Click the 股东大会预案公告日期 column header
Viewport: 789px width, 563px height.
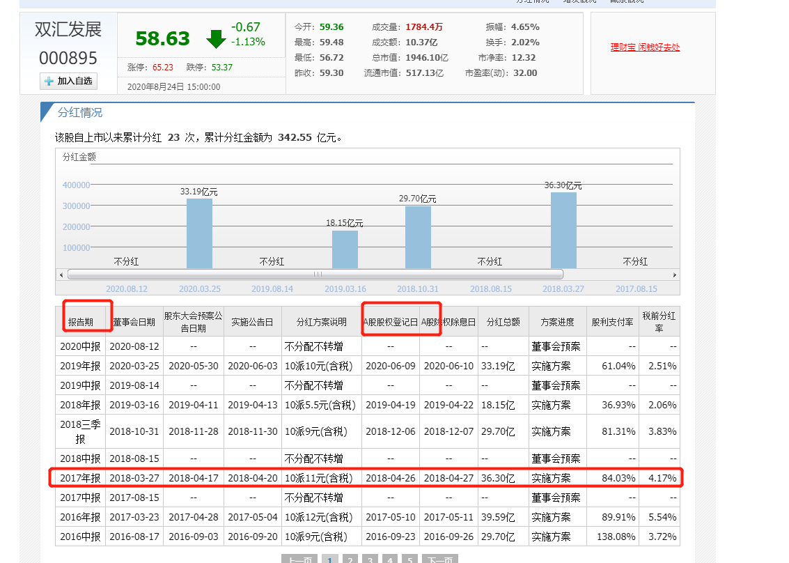pos(193,322)
